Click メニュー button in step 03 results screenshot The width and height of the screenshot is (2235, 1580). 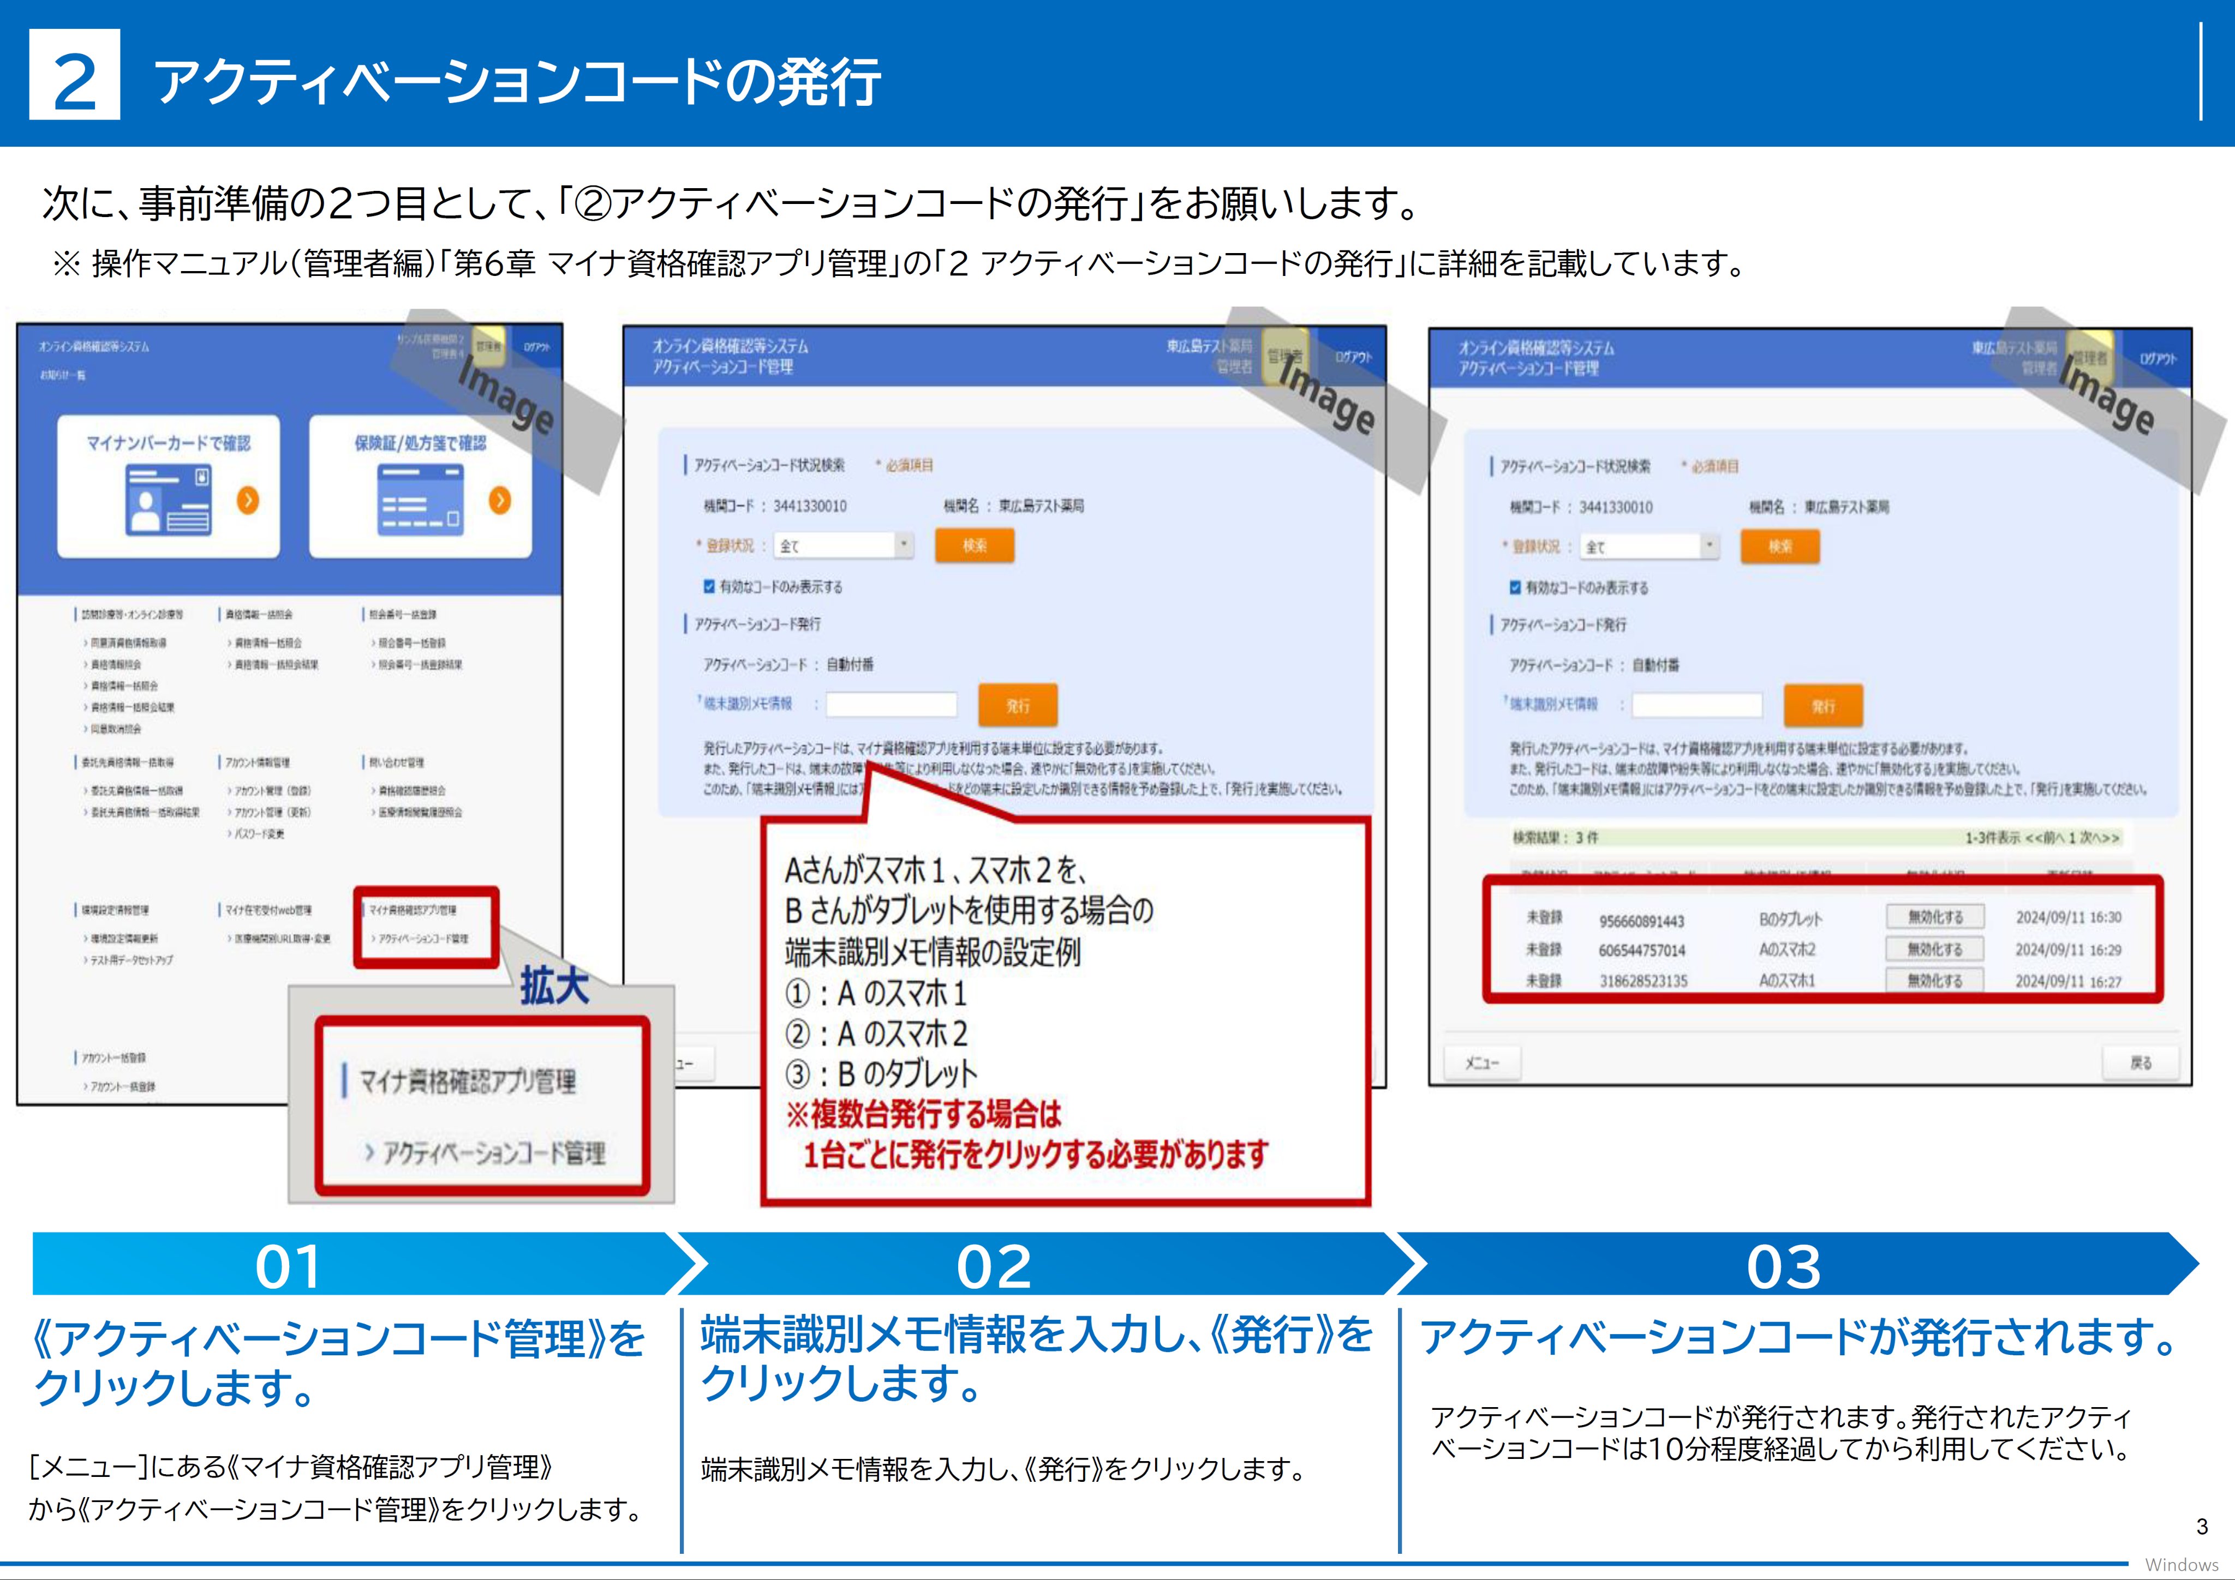coord(1481,1064)
